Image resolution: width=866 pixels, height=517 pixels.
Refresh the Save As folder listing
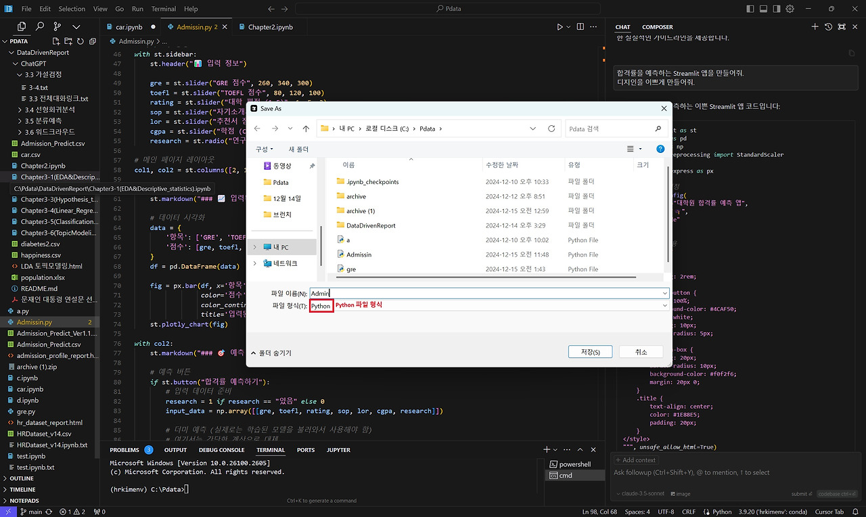(x=551, y=129)
